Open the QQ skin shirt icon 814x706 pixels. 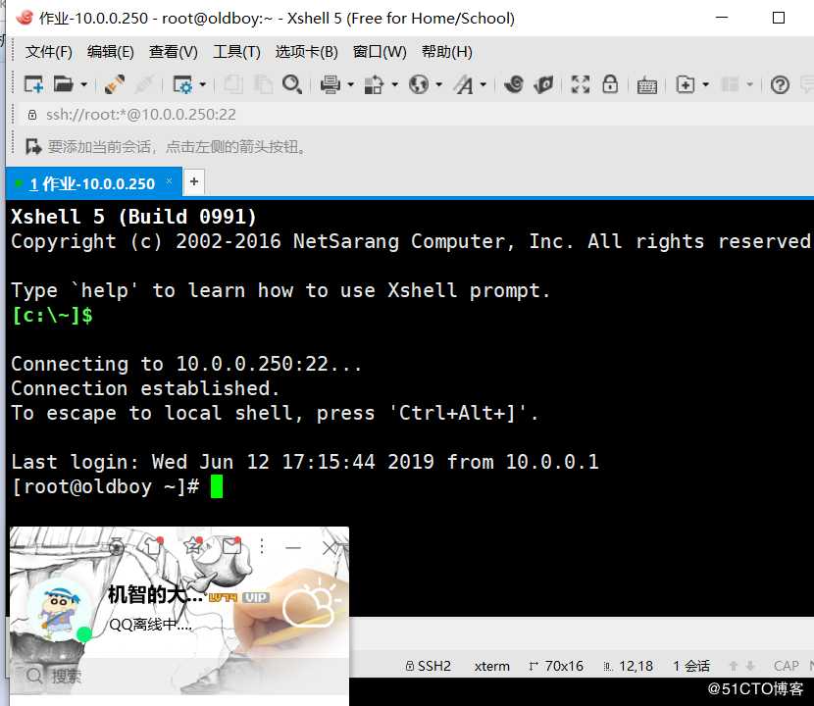(x=154, y=545)
